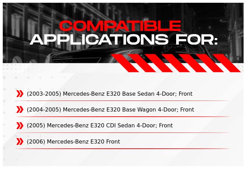Screen dimensions: 246x169
Task: Select the (2006) Mercedes-Benz E320 Front line
Action: pos(73,141)
